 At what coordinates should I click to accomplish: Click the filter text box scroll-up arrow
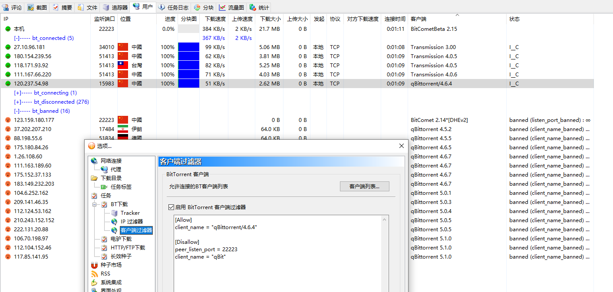pyautogui.click(x=385, y=220)
